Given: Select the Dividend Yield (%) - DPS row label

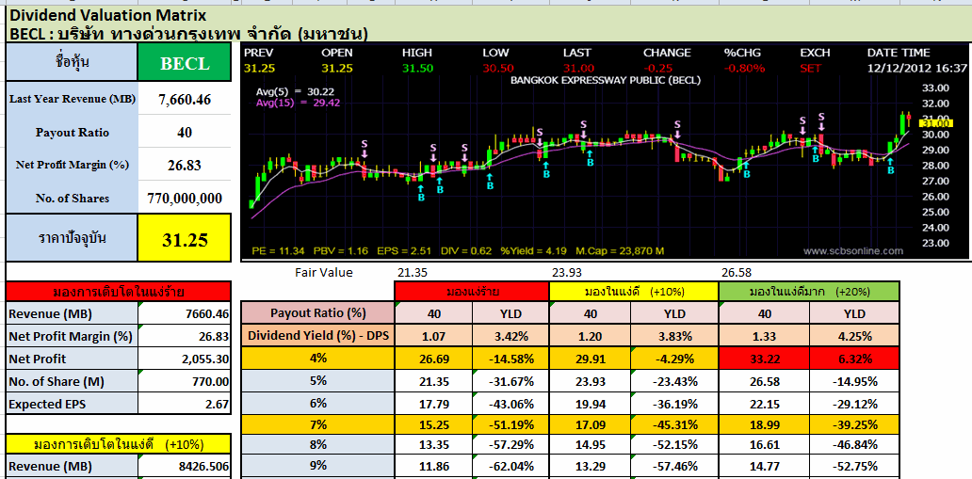Looking at the screenshot, I should pyautogui.click(x=316, y=336).
